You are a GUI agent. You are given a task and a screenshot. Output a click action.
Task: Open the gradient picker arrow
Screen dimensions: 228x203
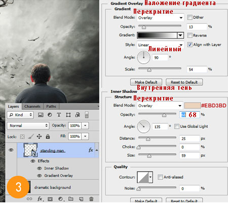[x=180, y=35]
